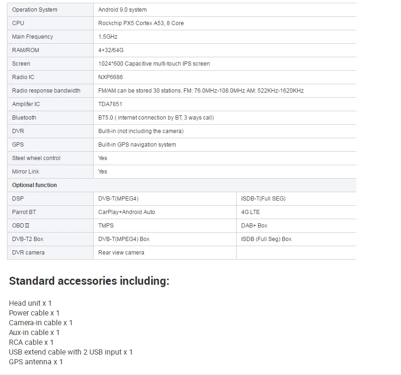Click the 'NXP6686' Radio IC value

[x=110, y=77]
